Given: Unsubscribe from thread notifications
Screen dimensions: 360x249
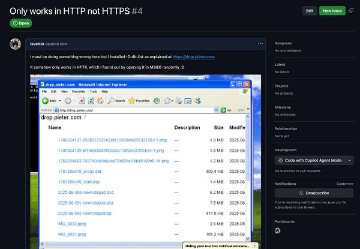Looking at the screenshot, I should point(314,193).
